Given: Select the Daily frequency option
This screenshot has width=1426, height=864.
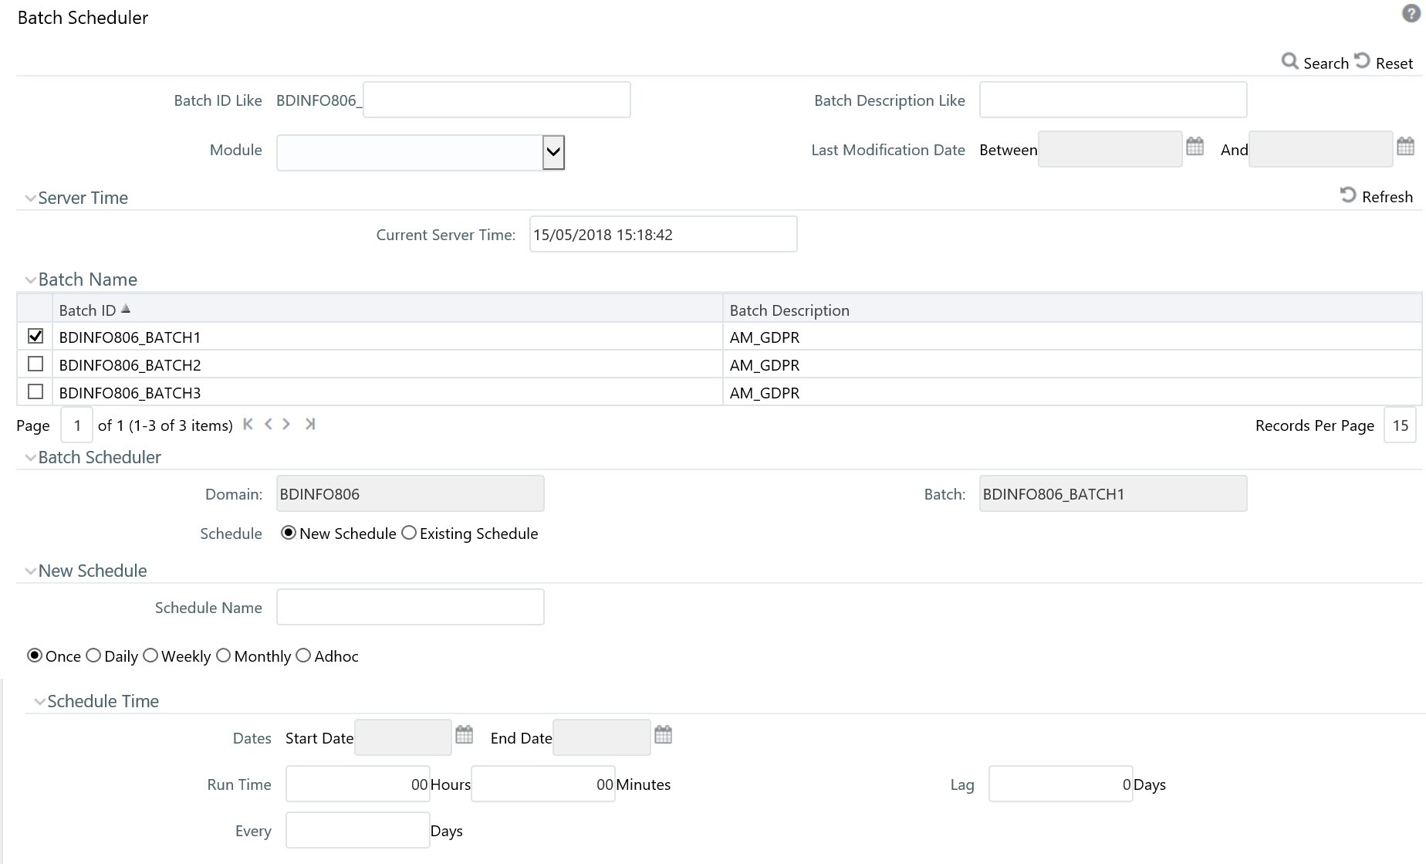Looking at the screenshot, I should coord(93,656).
